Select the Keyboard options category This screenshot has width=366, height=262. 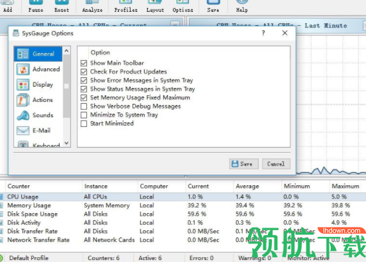(38, 144)
